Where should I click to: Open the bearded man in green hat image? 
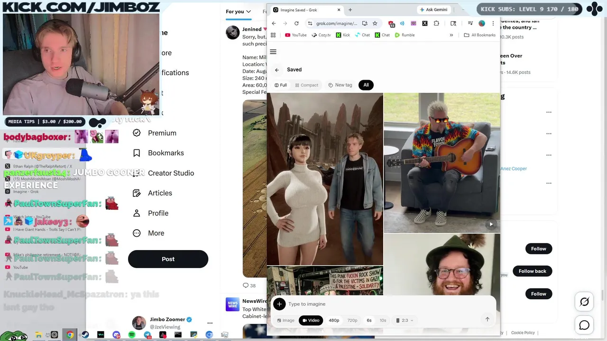coord(442,264)
